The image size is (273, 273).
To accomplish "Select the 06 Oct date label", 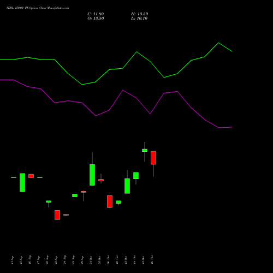I will click(108, 260).
